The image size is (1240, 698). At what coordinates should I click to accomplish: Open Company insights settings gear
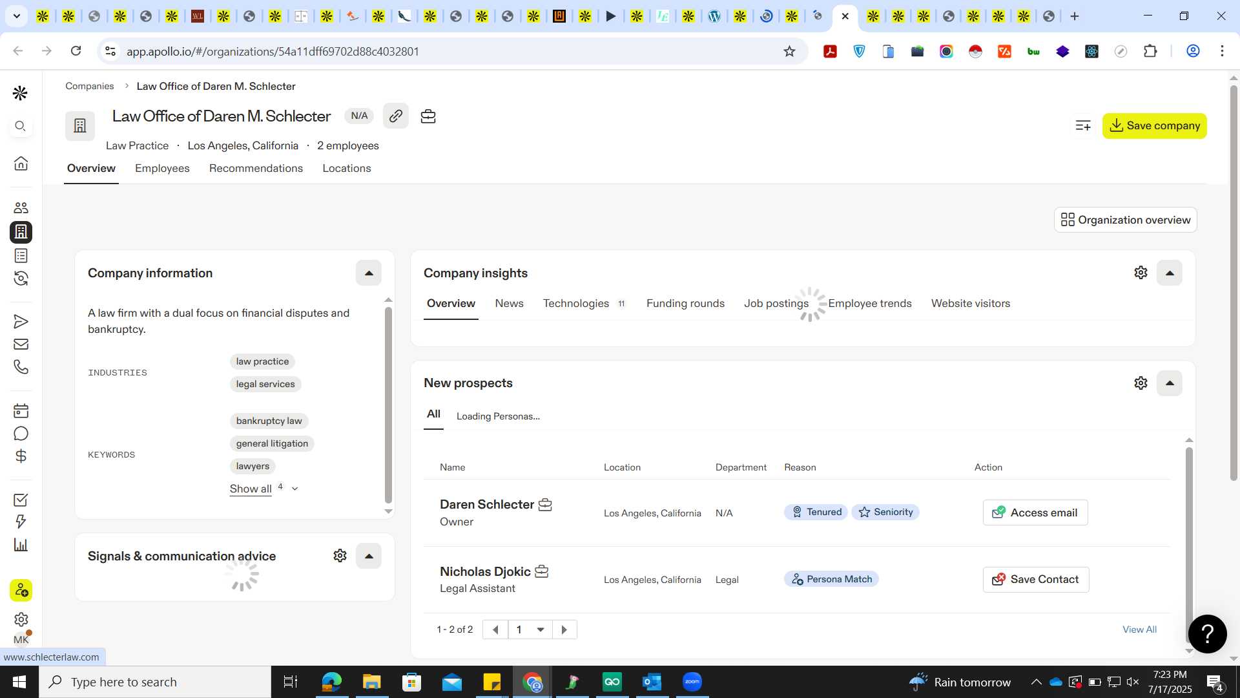click(x=1141, y=272)
